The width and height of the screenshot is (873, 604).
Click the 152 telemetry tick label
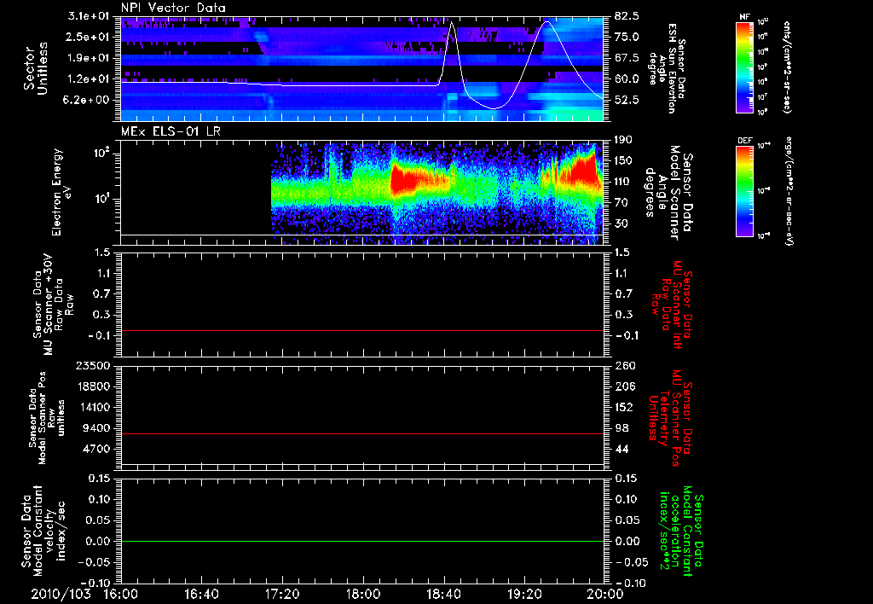point(624,407)
